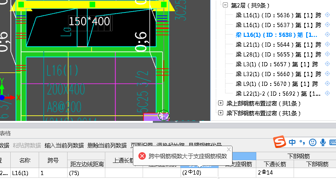Click 第2层 (共9条) label text
Screen dimensions: 336x183
tap(250, 5)
